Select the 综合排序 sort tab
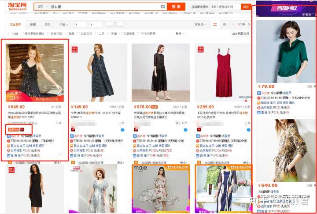This screenshot has height=214, width=317. coord(16,25)
